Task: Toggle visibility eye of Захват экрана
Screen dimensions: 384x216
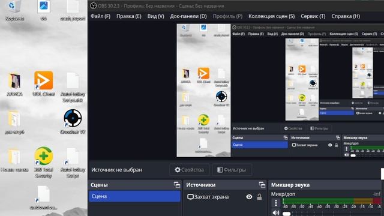Action: click(249, 197)
